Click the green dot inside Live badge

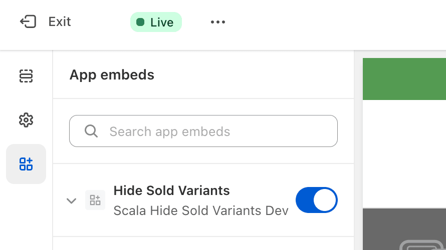pyautogui.click(x=140, y=22)
